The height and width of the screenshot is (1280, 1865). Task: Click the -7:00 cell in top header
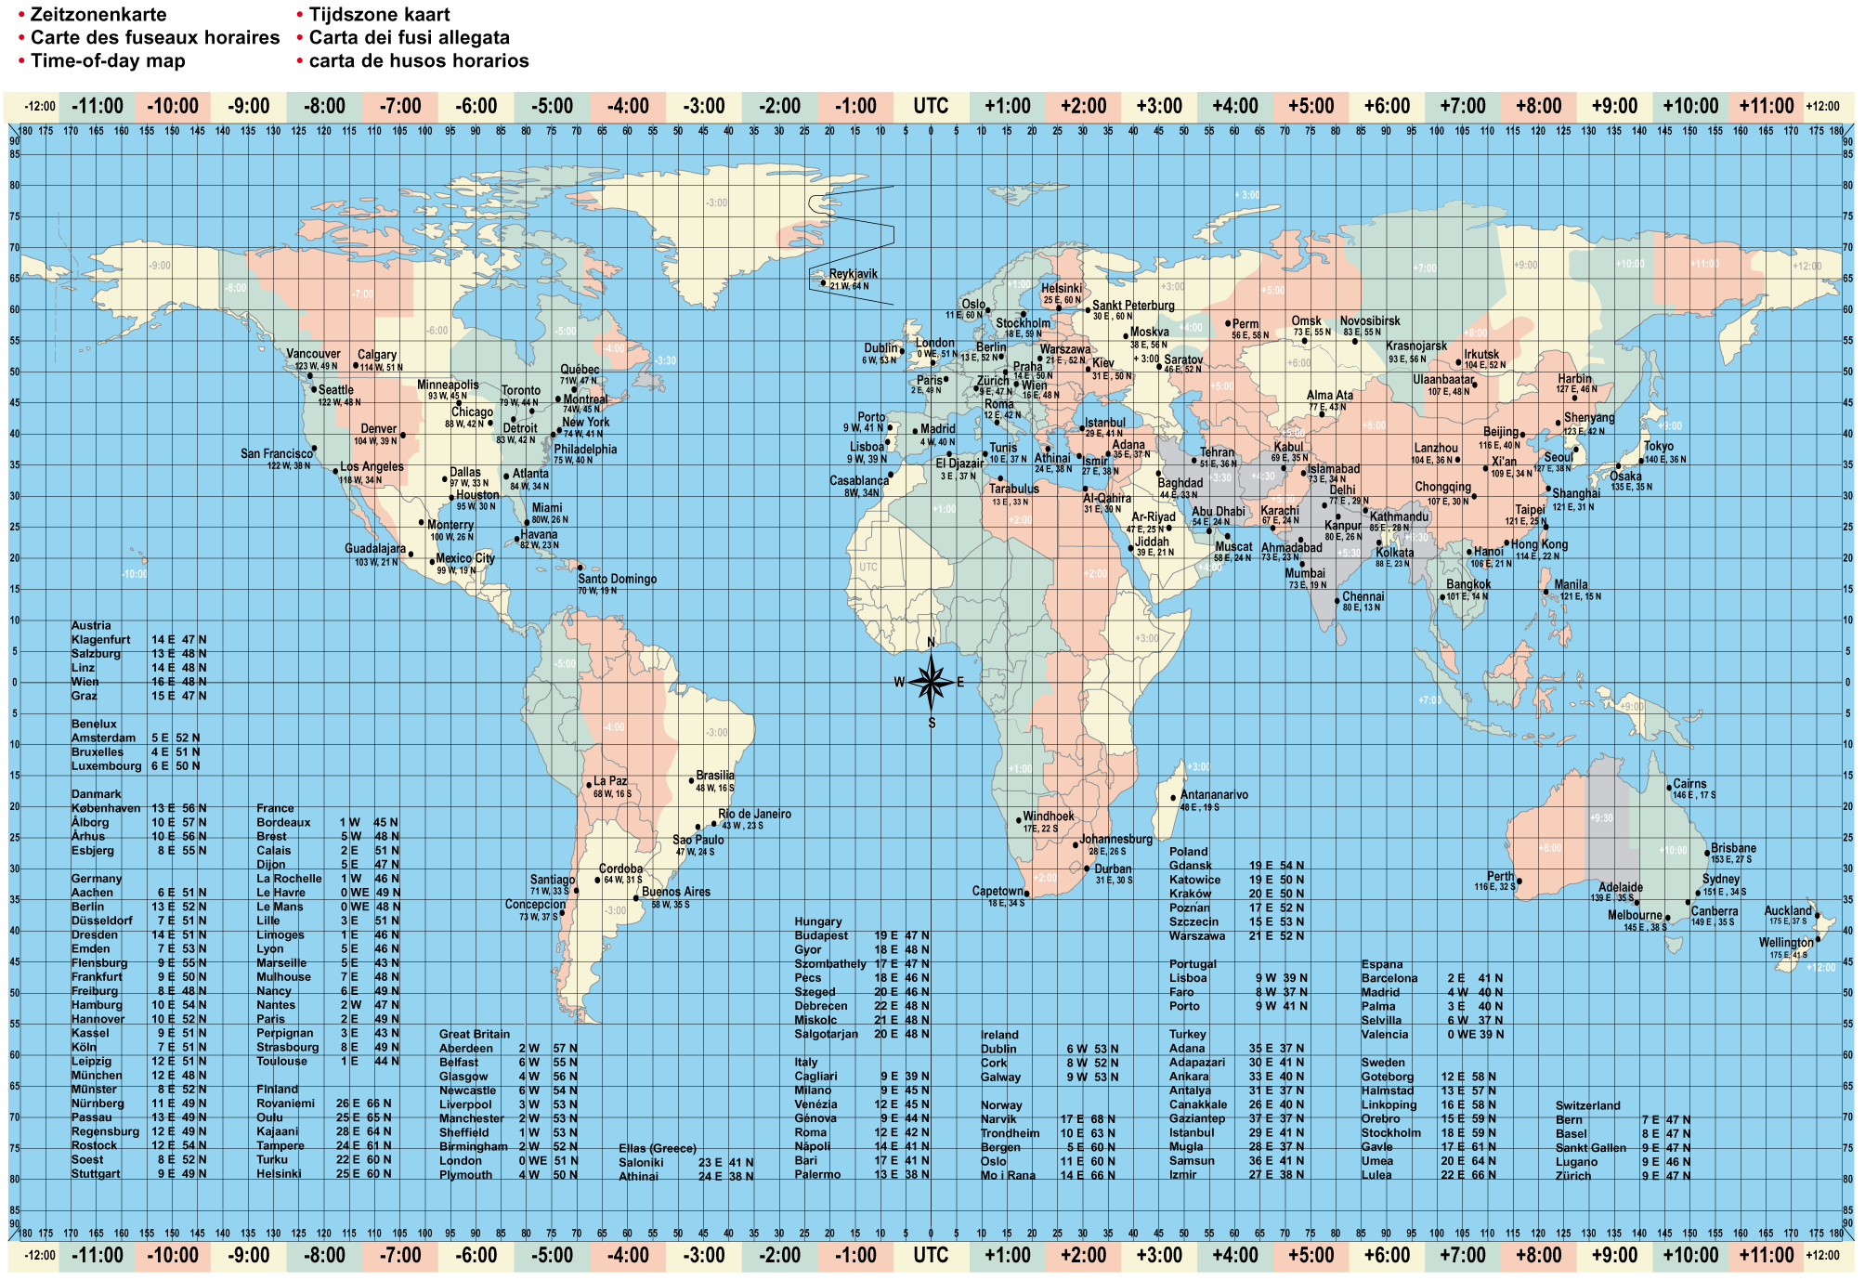click(x=399, y=107)
